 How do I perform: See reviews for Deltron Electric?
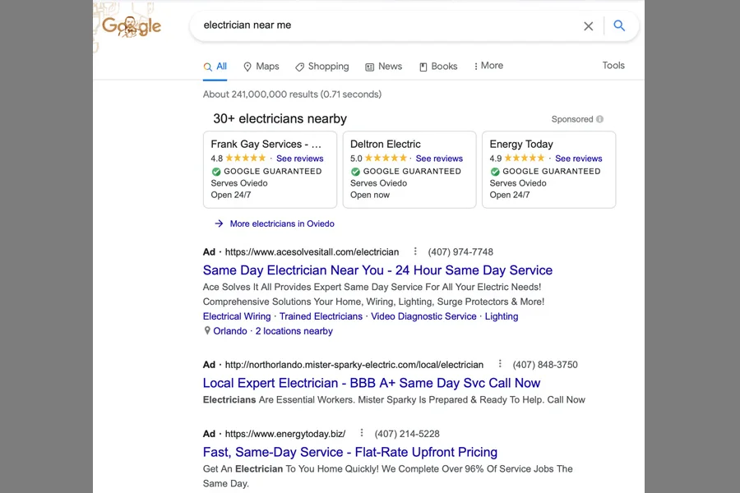click(x=439, y=159)
